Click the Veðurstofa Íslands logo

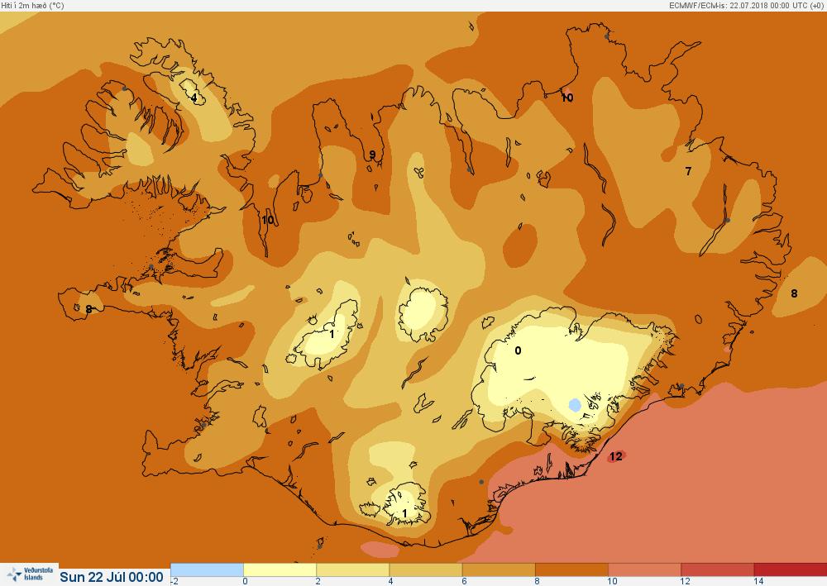(30, 574)
